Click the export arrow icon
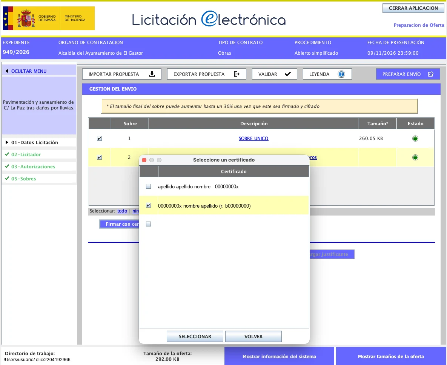The width and height of the screenshot is (447, 365). click(237, 74)
